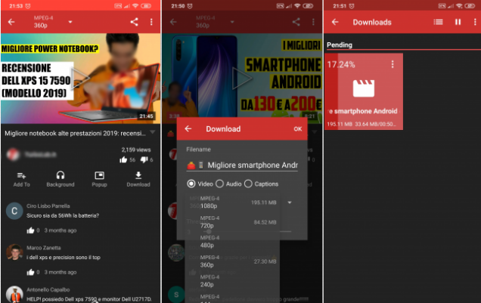Pause all downloads in the Downloads screen

(458, 23)
